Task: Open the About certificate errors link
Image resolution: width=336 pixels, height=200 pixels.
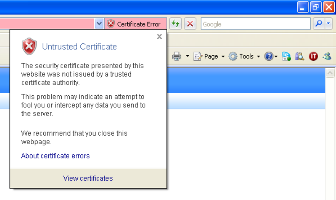Action: (x=55, y=156)
